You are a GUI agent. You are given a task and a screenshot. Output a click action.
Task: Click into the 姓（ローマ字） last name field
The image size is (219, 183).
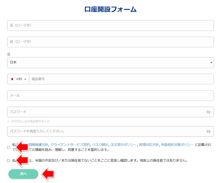[110, 42]
